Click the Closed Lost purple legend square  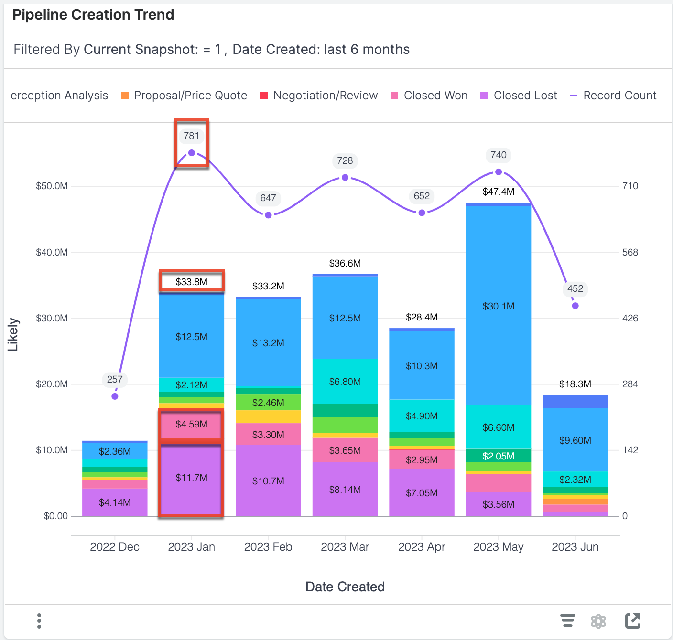pos(483,95)
